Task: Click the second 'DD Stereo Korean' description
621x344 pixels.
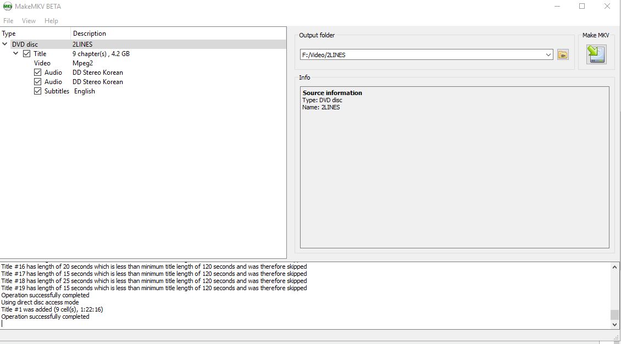Action: point(97,81)
